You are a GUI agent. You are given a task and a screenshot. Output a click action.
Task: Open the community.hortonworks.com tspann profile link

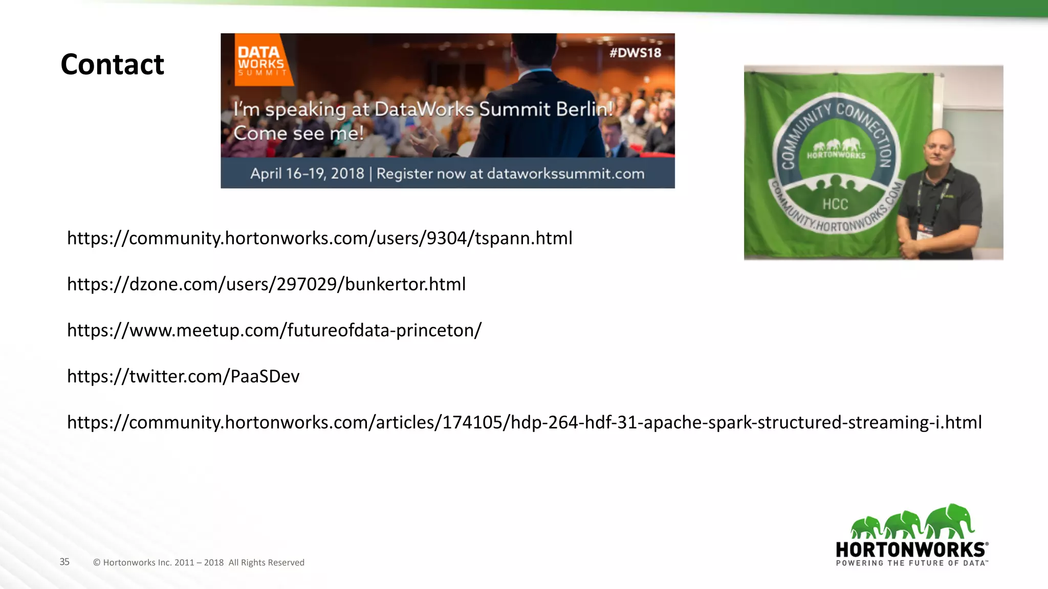pos(320,238)
